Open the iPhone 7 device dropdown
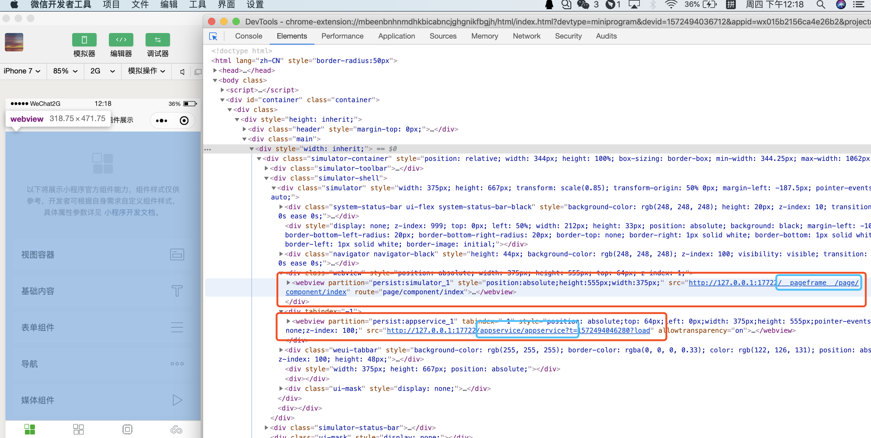The height and width of the screenshot is (438, 871). [22, 71]
